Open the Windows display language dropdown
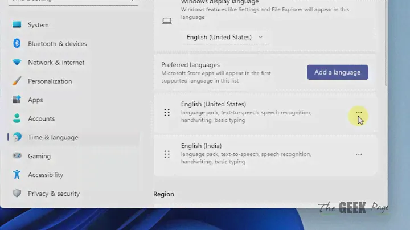Screen dimensions: 410x230 tap(225, 38)
